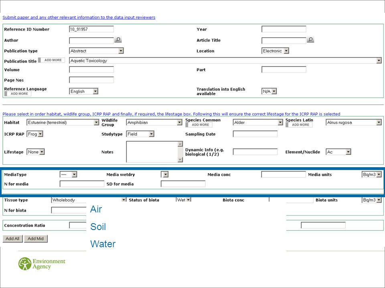
Task: Click ADD MORE under Species Common
Action: pyautogui.click(x=199, y=125)
